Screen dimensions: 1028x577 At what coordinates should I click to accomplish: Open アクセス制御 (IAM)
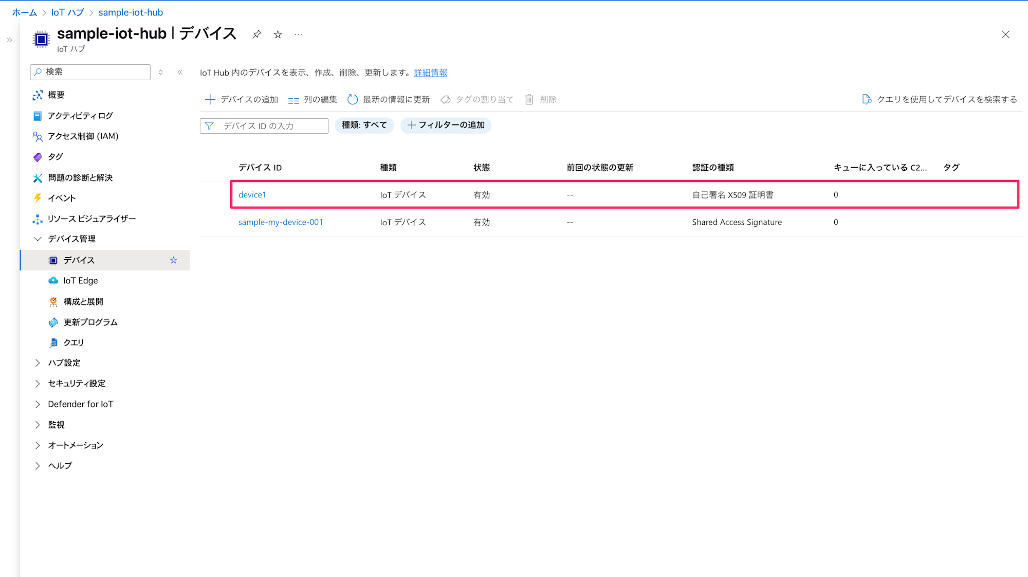83,136
